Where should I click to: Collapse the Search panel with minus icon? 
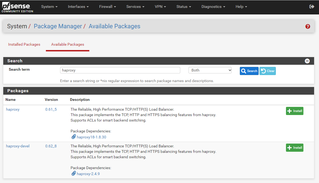(307, 61)
